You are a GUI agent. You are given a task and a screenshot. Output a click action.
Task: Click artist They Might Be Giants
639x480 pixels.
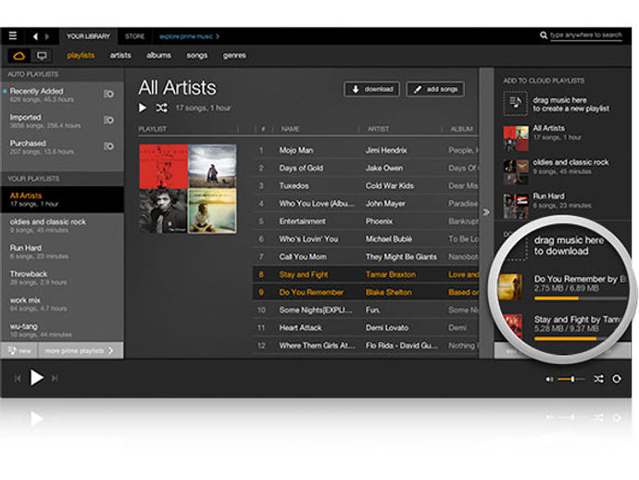pyautogui.click(x=401, y=257)
